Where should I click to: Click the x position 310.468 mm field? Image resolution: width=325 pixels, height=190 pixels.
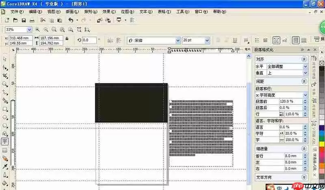coord(21,38)
